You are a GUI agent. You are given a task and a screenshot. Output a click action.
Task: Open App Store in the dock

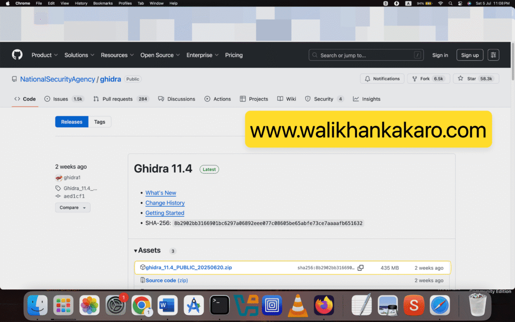point(194,305)
